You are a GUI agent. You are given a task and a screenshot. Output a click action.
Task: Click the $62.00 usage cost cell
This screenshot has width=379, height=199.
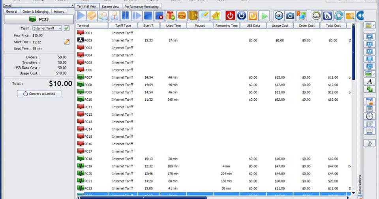(280, 99)
